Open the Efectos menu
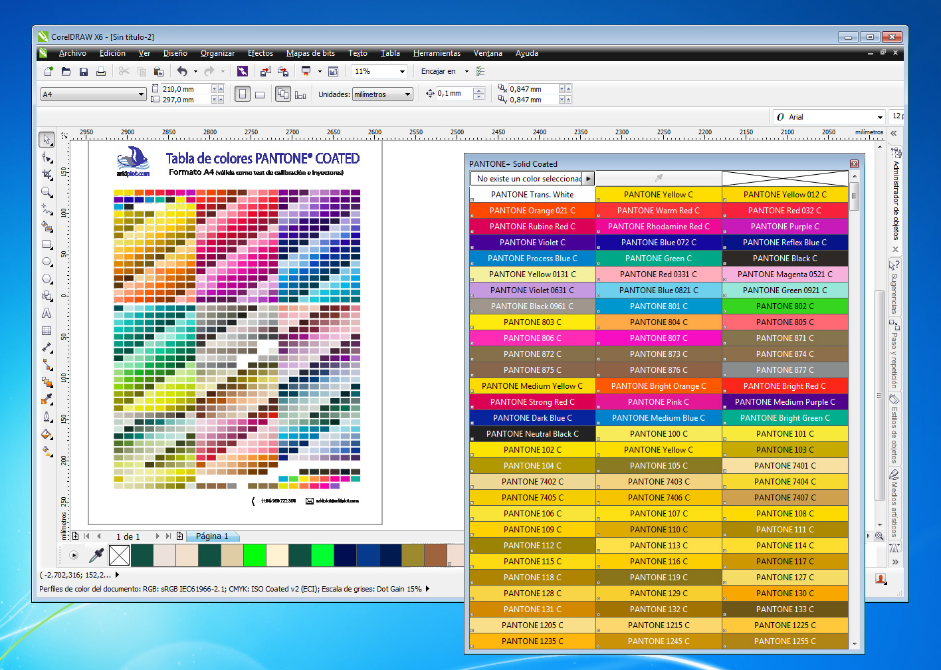Viewport: 941px width, 670px height. point(261,53)
